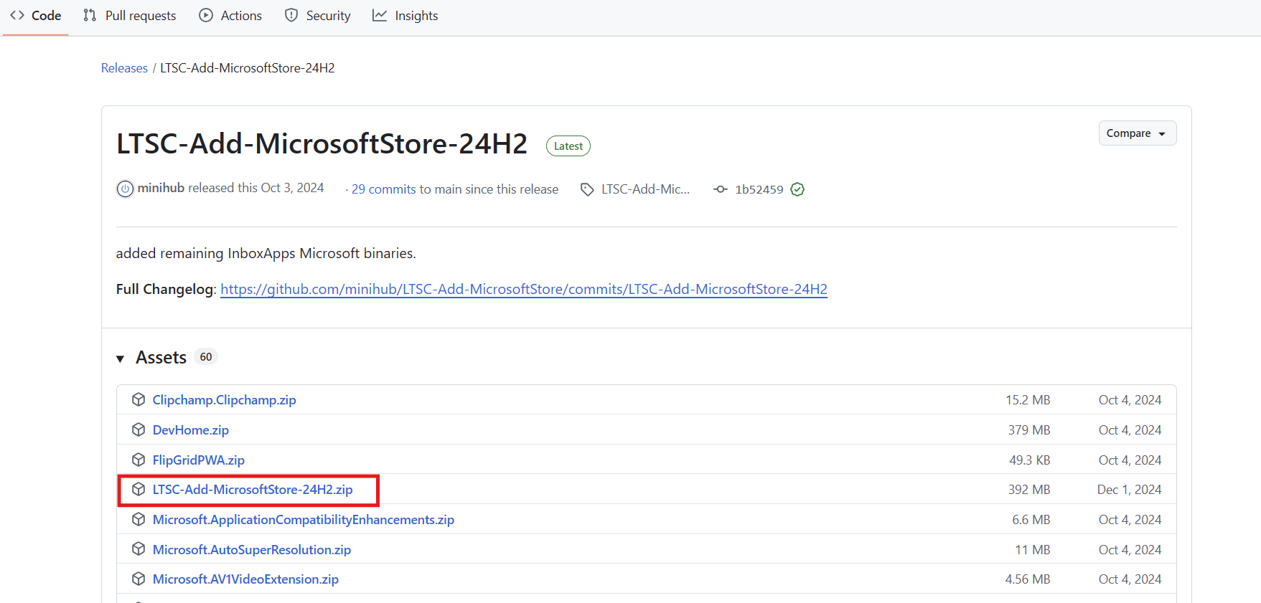Click package icon beside DevHome.zip
This screenshot has width=1261, height=603.
[x=139, y=430]
